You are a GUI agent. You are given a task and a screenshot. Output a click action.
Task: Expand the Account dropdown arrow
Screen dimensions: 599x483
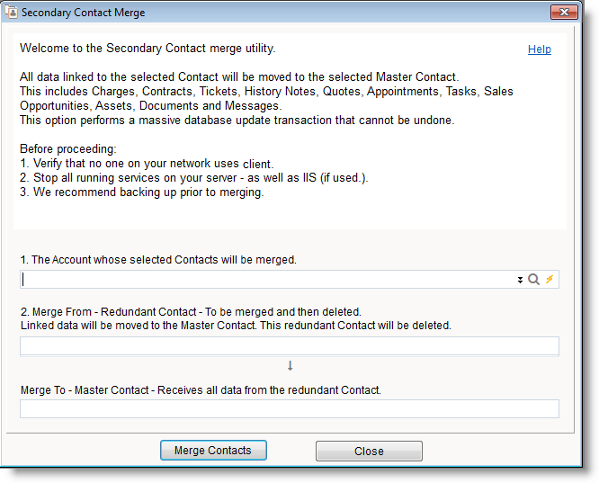[520, 280]
